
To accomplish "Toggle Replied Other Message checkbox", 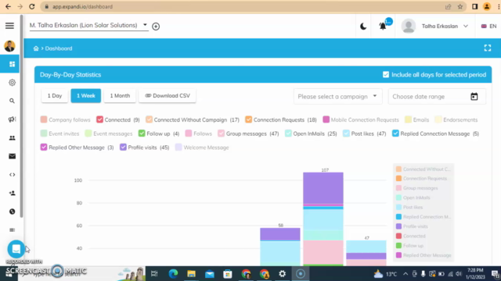I will 44,147.
